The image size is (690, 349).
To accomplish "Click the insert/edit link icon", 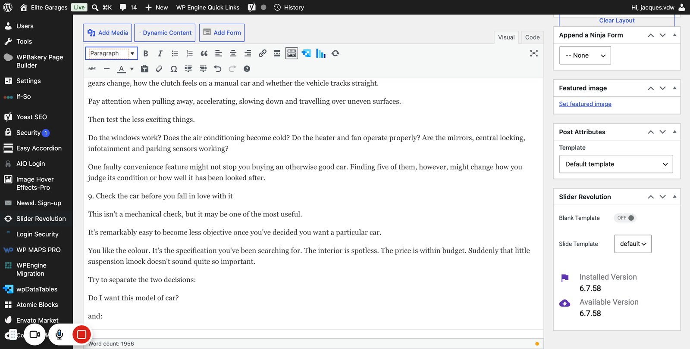I will (262, 53).
